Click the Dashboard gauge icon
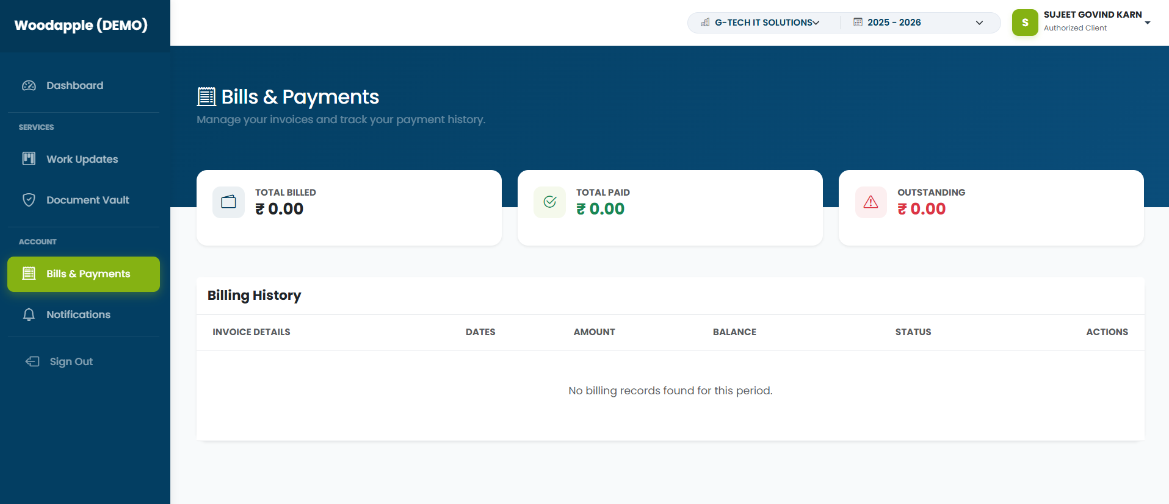This screenshot has height=504, width=1169. pos(29,85)
